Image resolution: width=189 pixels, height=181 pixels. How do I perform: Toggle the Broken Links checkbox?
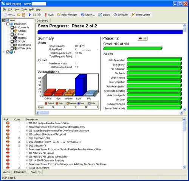(x=12, y=45)
